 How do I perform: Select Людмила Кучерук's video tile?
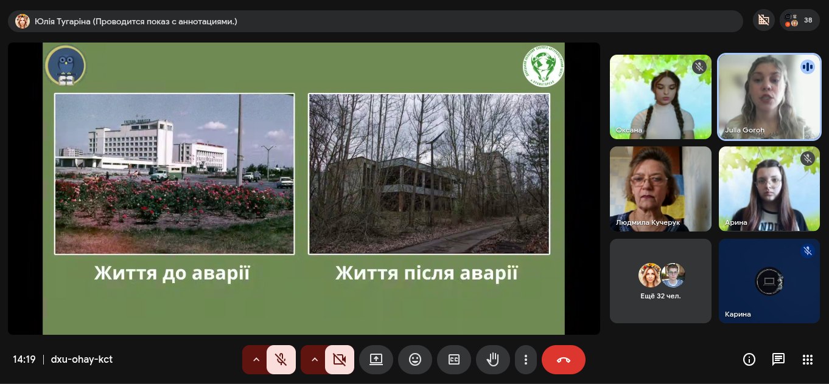coord(660,189)
